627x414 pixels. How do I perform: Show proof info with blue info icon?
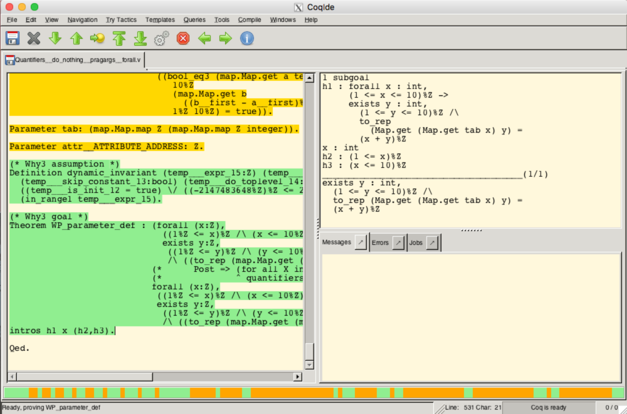pyautogui.click(x=247, y=39)
